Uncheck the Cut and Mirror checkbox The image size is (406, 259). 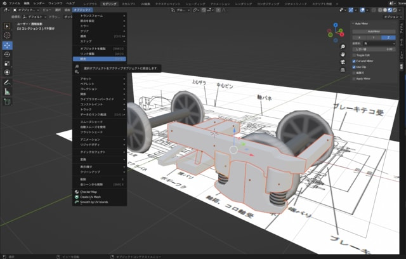[354, 61]
